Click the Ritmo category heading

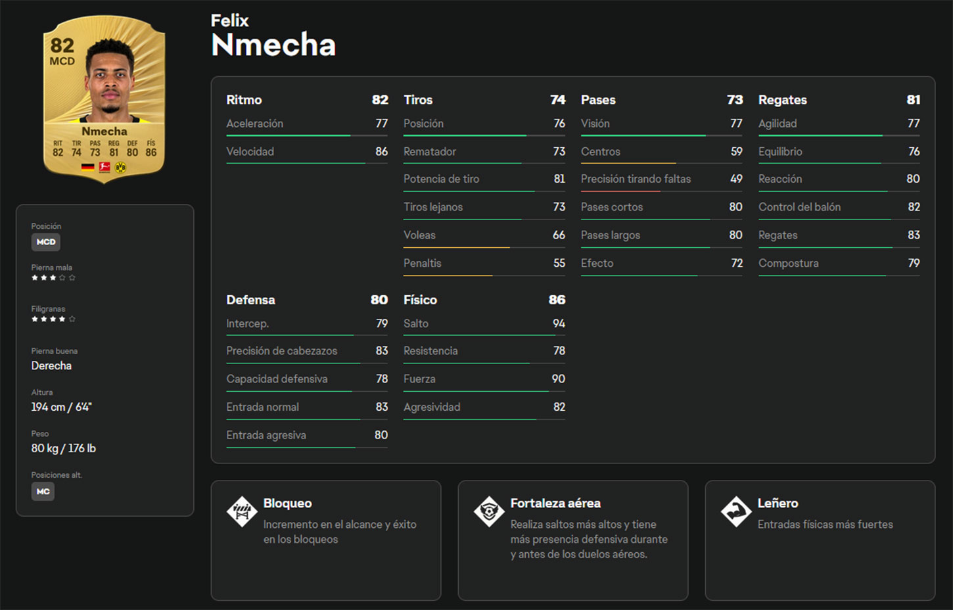(244, 100)
